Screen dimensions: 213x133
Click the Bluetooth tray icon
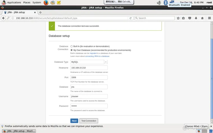(166, 3)
